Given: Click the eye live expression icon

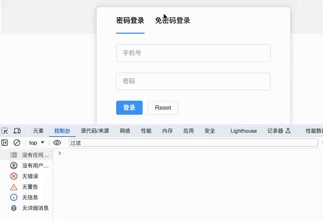Looking at the screenshot, I should tap(57, 143).
